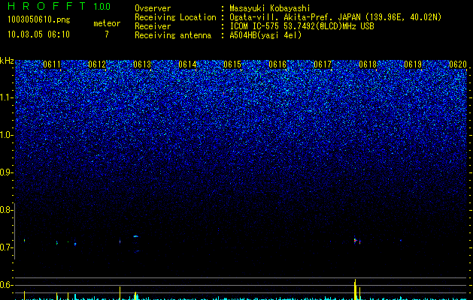This screenshot has height=300, width=473.
Task: Click the 0613 time marker
Action: pos(142,64)
